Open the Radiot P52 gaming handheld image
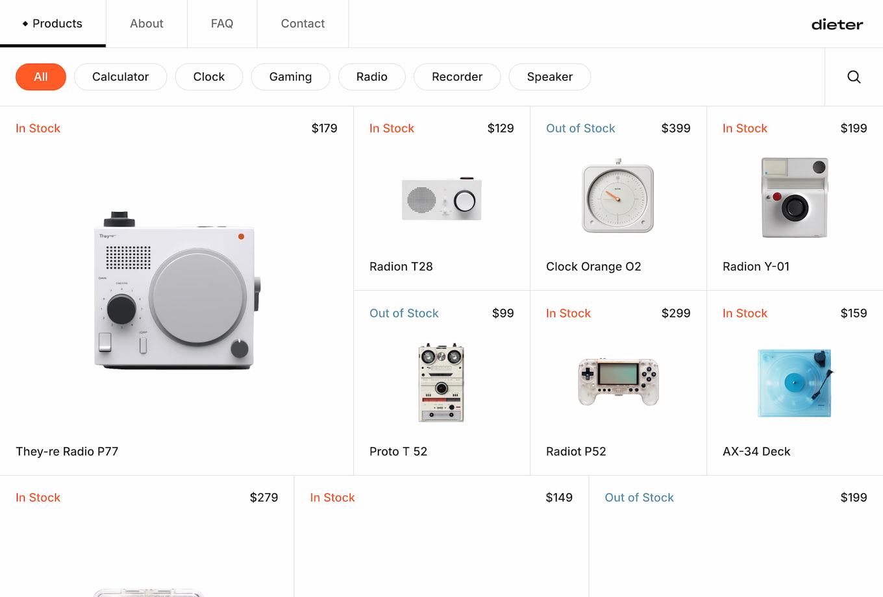883x597 pixels. (618, 382)
